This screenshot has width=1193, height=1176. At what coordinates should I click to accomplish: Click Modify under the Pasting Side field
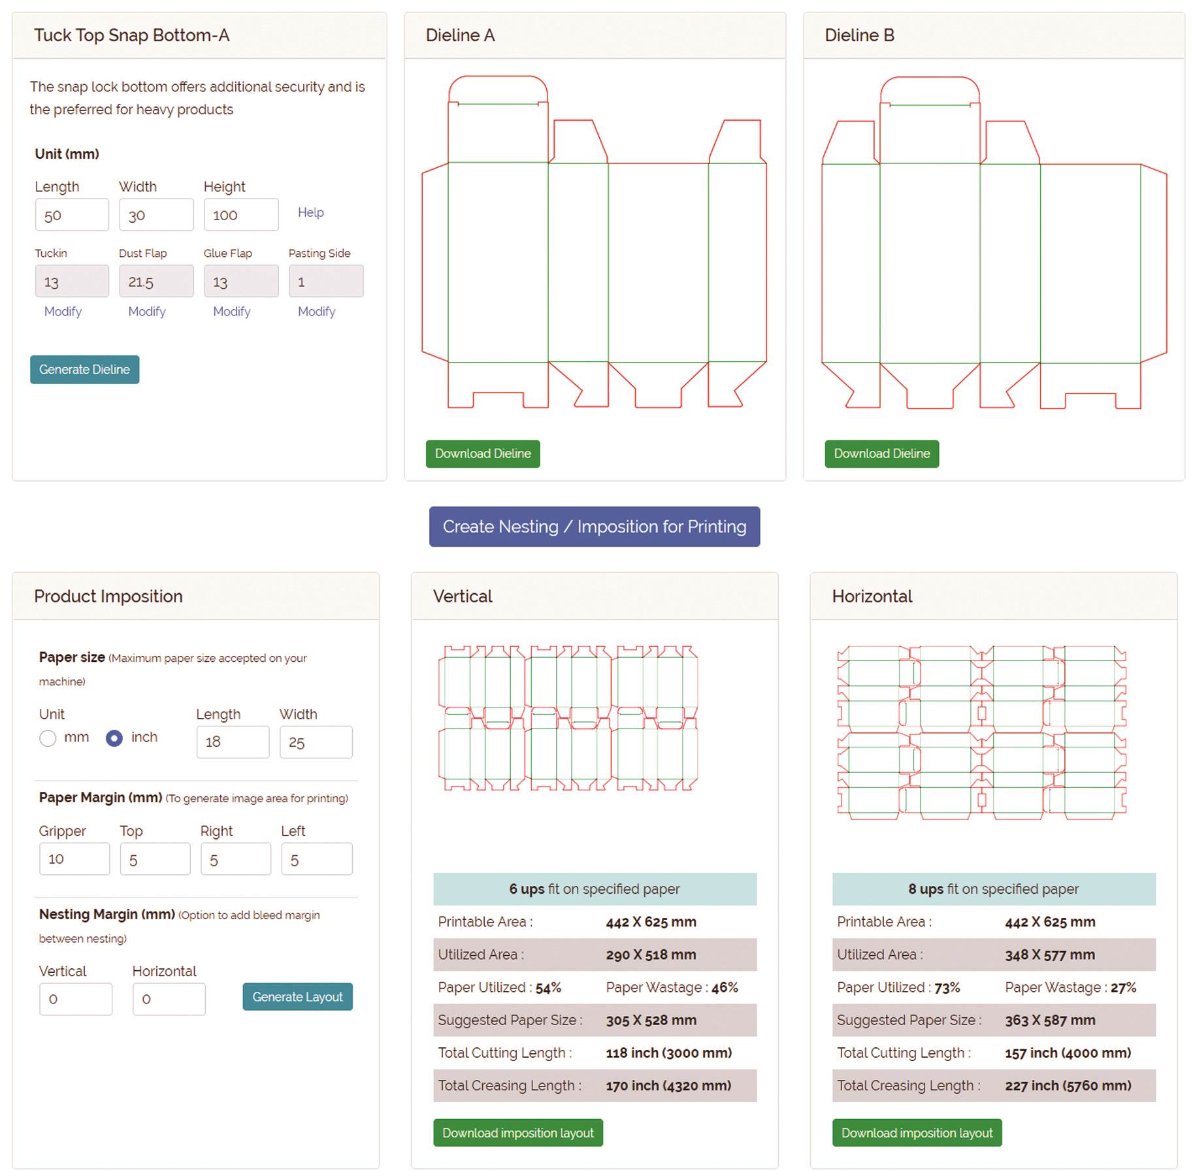pyautogui.click(x=317, y=312)
